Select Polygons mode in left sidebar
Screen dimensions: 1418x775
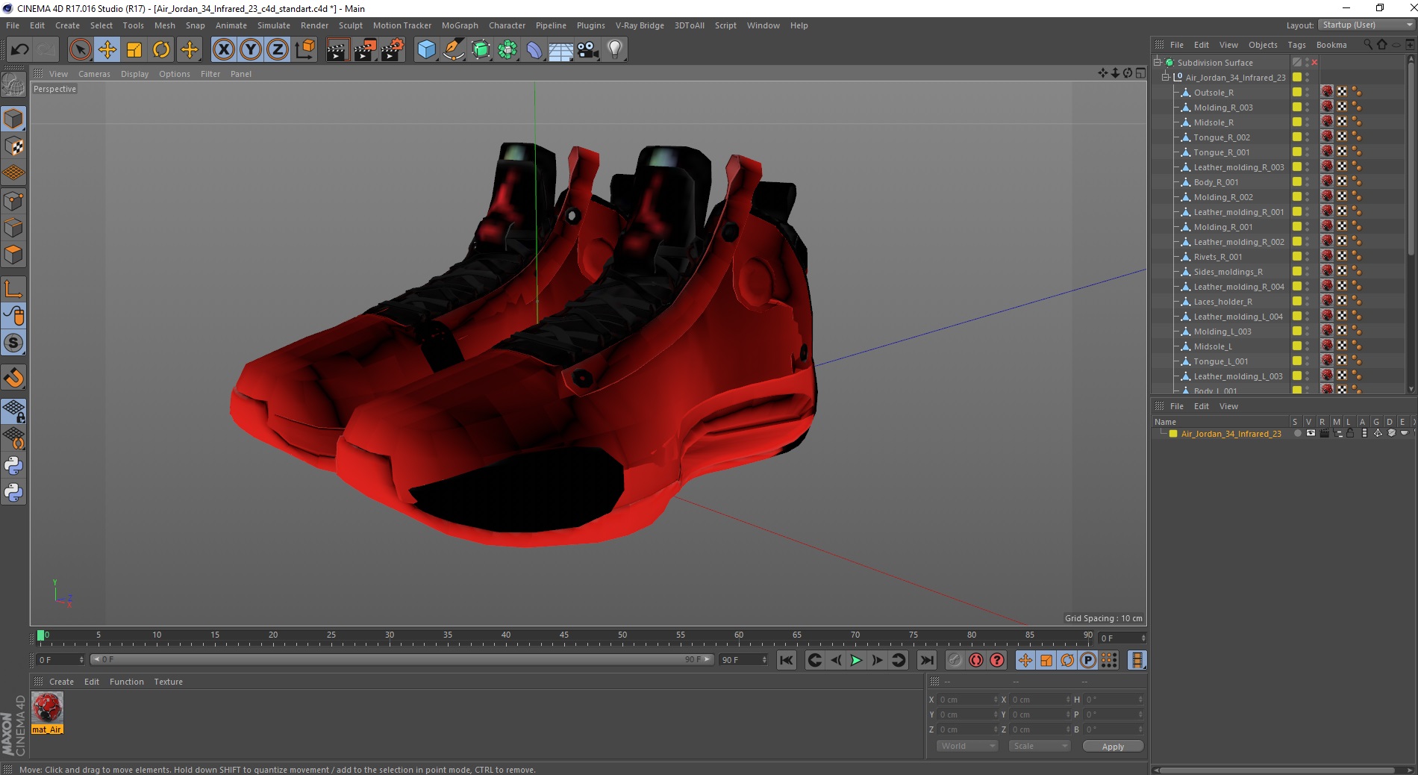point(13,254)
